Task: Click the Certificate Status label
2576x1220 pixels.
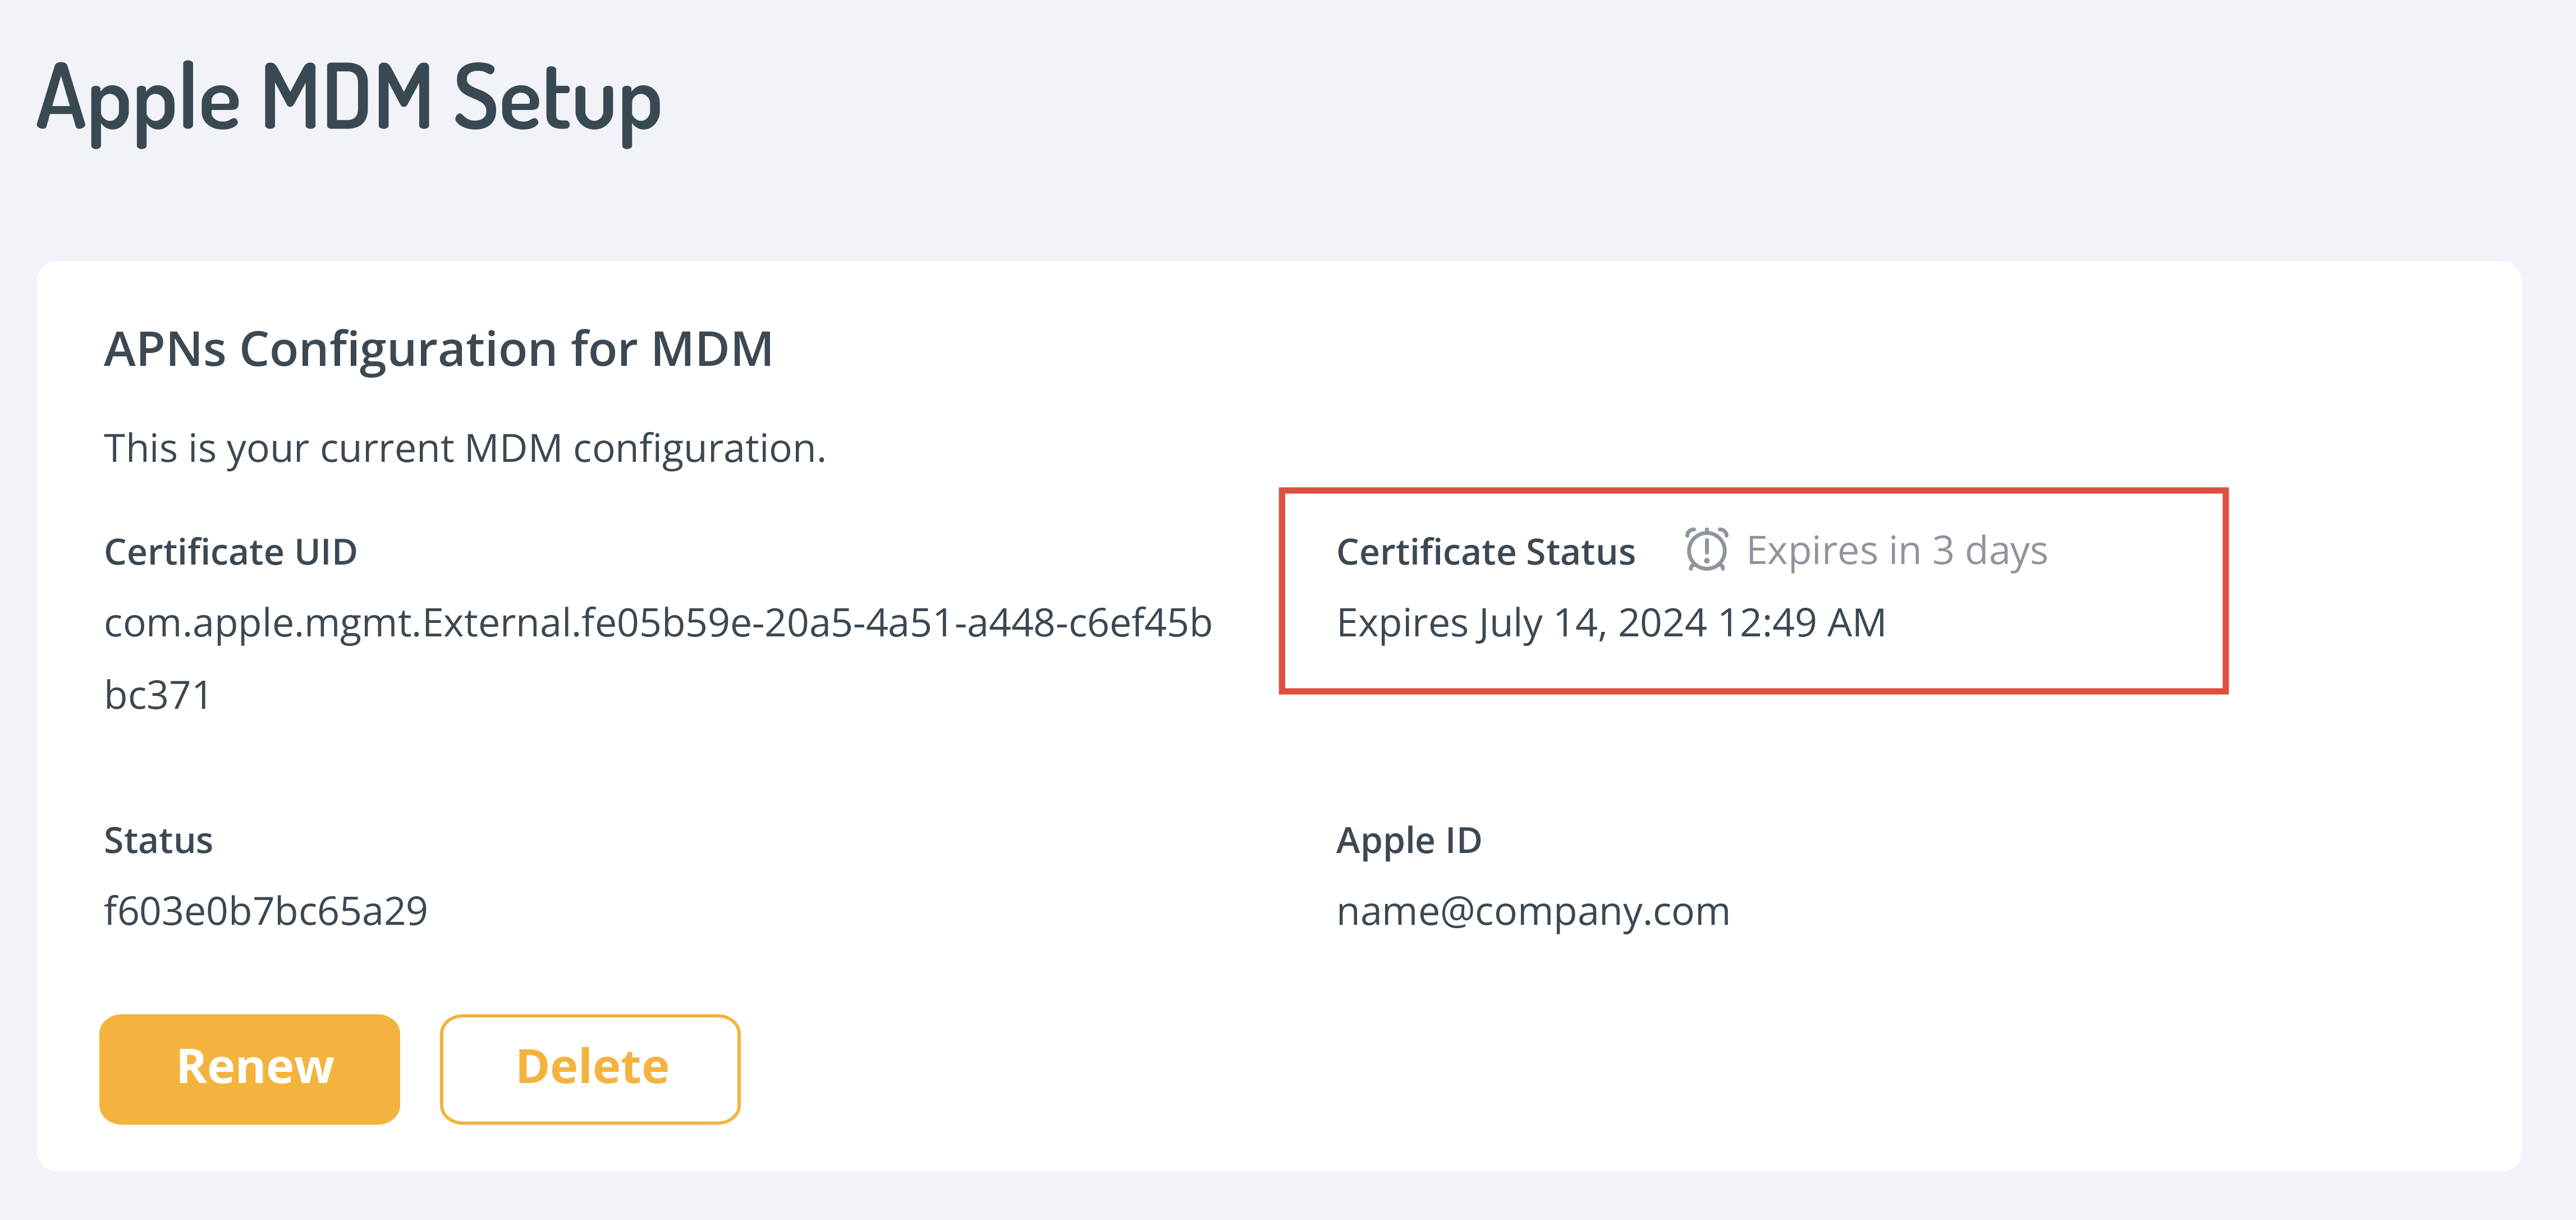Action: coord(1485,552)
